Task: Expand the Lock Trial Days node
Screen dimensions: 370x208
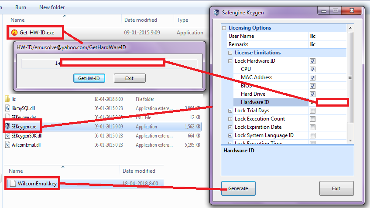Action: (x=230, y=111)
